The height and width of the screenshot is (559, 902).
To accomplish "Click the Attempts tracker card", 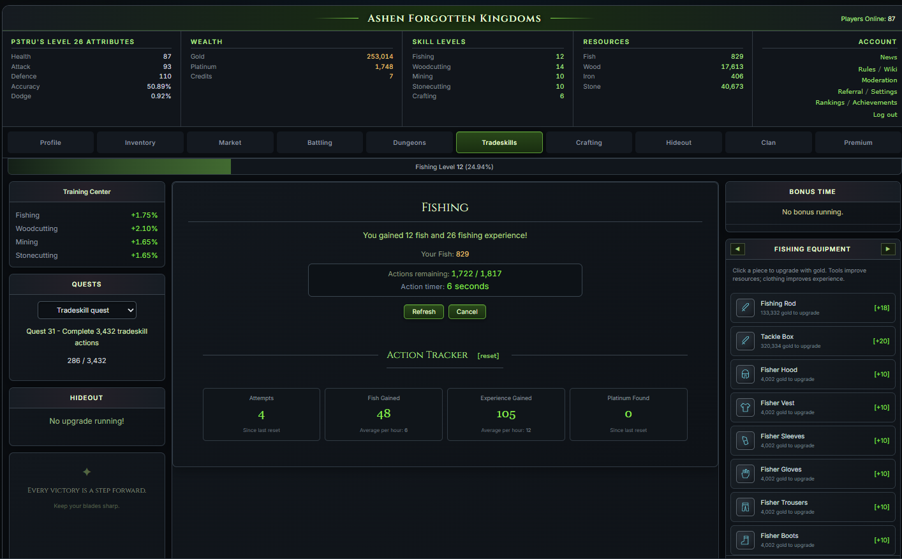I will click(262, 414).
